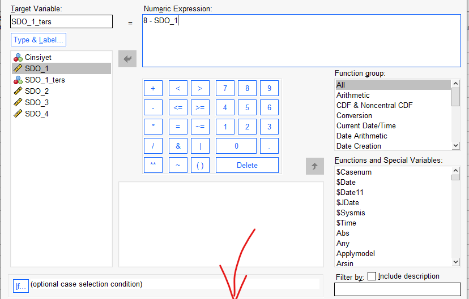Click the Filter by text field
This screenshot has width=469, height=299.
398,289
